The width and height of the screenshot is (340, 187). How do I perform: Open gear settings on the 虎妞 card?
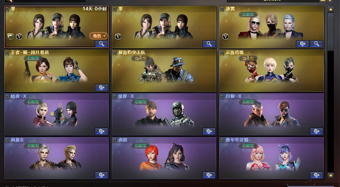tap(209, 175)
